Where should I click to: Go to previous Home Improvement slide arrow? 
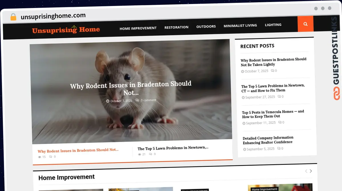coord(306,171)
